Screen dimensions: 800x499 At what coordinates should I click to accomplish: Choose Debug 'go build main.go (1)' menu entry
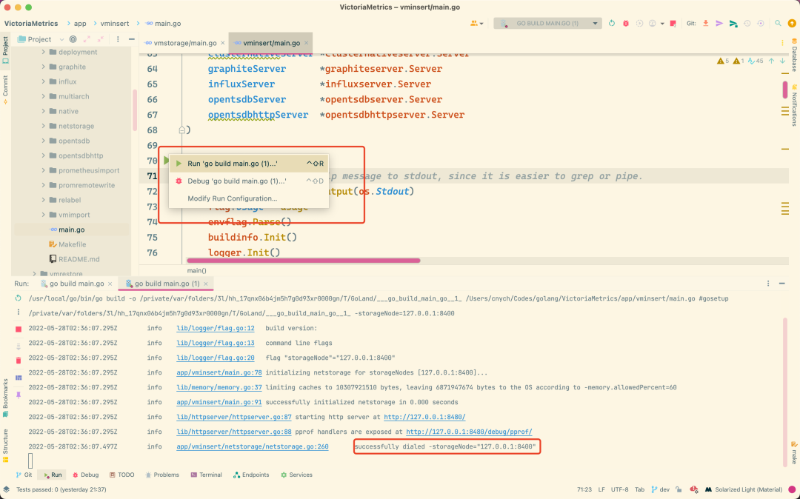coord(236,181)
